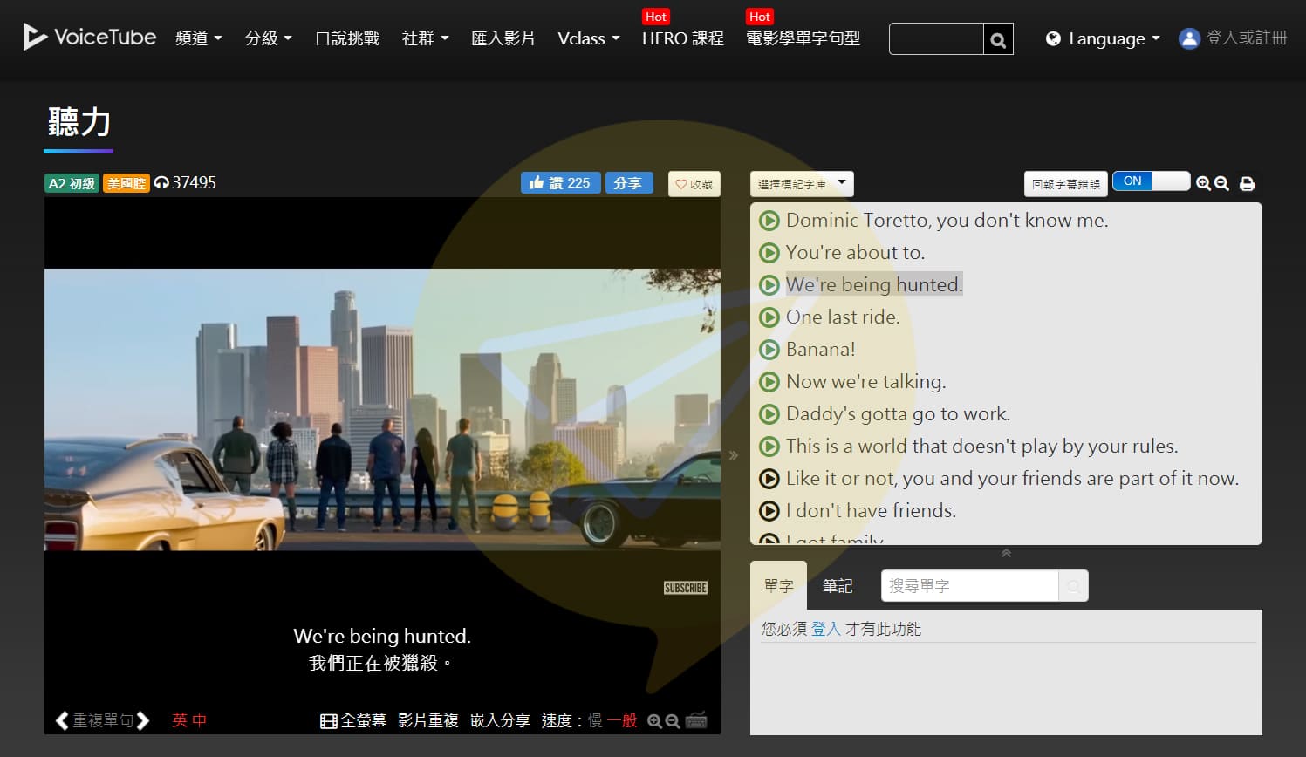Toggle the subtitle ON switch
Screen dimensions: 1306x757
(1150, 181)
